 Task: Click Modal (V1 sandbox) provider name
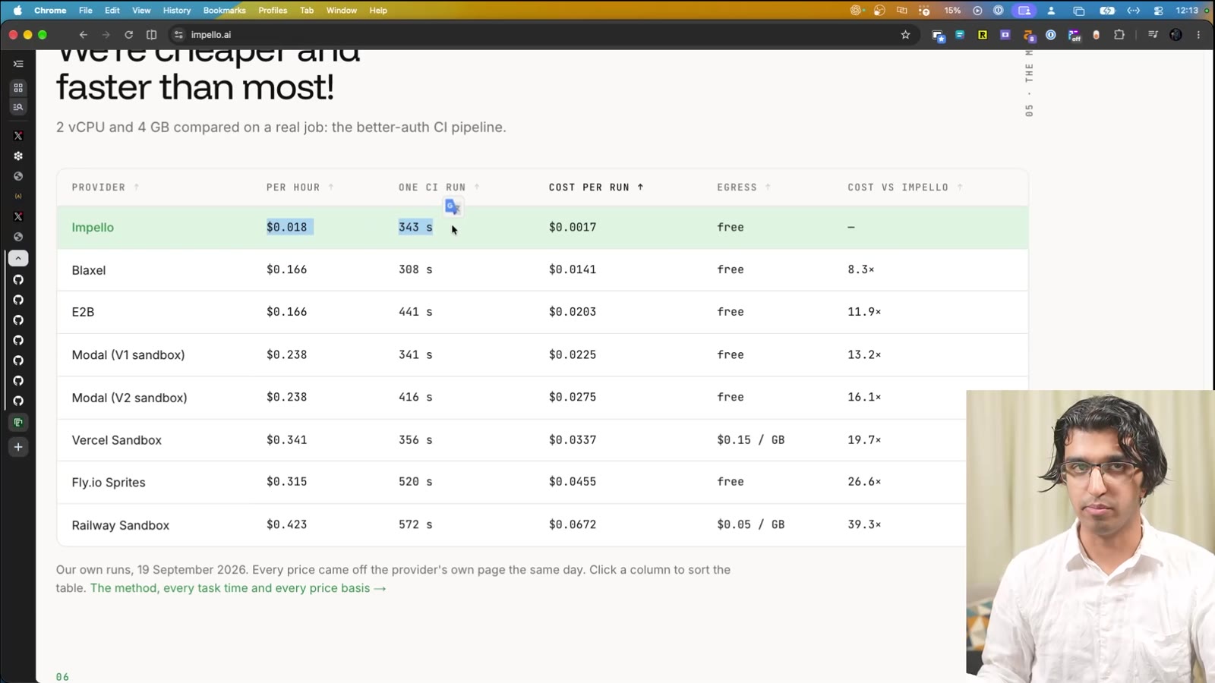128,355
